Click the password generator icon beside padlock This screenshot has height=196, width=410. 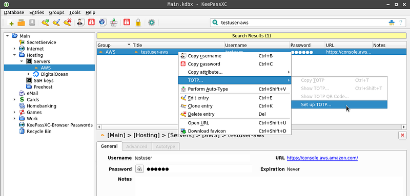(x=127, y=23)
